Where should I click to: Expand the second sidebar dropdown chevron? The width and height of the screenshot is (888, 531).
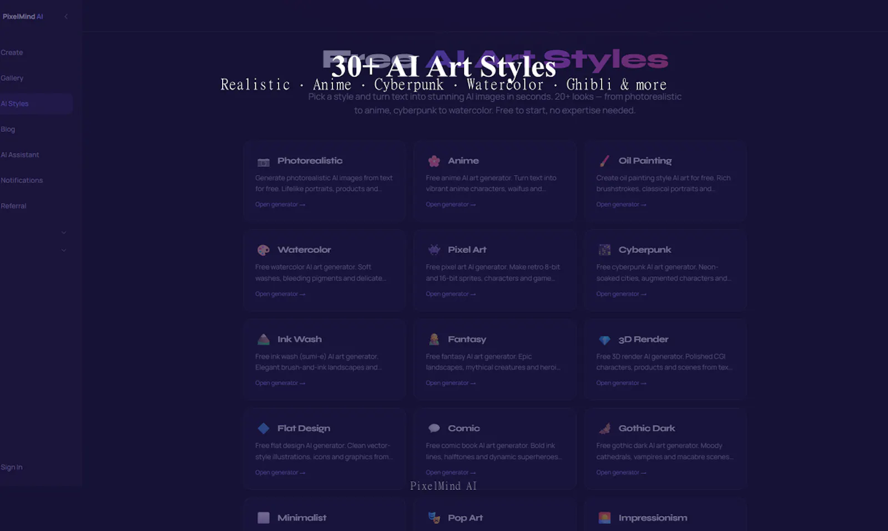[x=64, y=250]
